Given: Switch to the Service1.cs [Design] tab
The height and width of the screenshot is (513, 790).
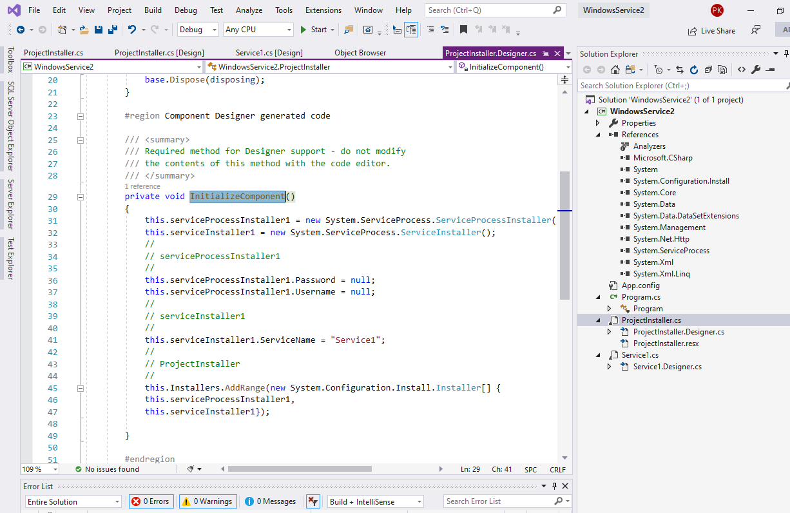Looking at the screenshot, I should pos(269,52).
